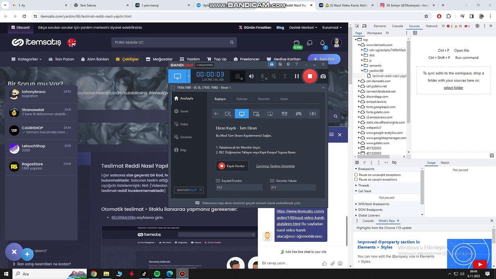
Task: Toggle the DevTools device toolbar icon
Action: pyautogui.click(x=365, y=26)
